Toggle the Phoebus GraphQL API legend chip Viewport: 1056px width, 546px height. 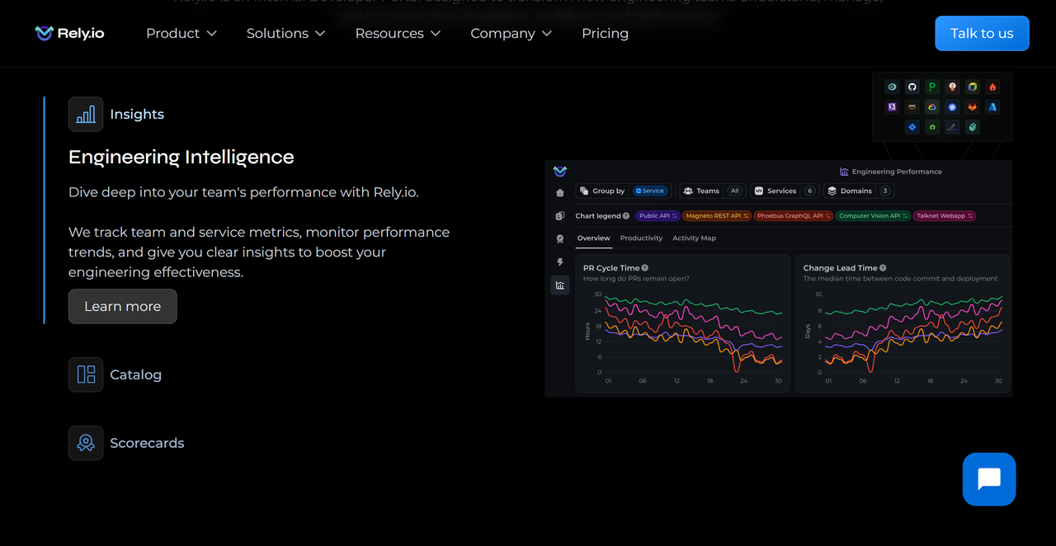click(x=793, y=216)
